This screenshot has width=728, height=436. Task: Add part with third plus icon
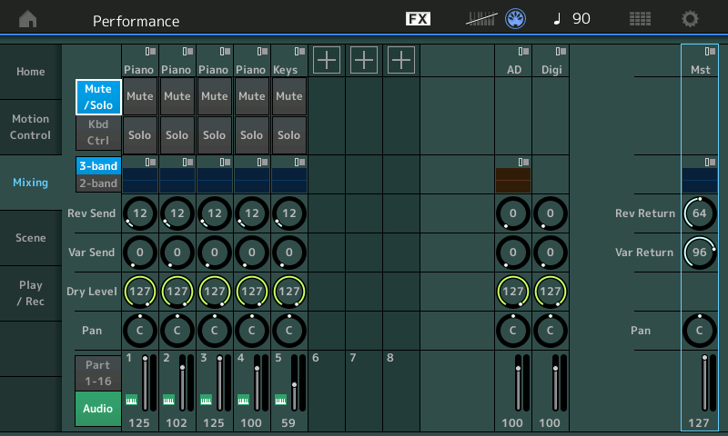tap(401, 61)
